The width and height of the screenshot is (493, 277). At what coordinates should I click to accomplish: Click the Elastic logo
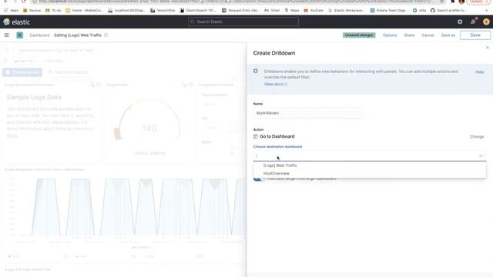(x=17, y=22)
